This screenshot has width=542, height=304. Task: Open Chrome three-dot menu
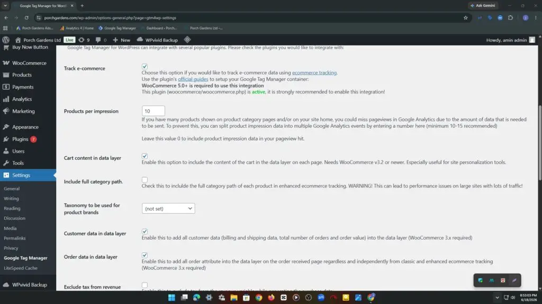point(536,17)
